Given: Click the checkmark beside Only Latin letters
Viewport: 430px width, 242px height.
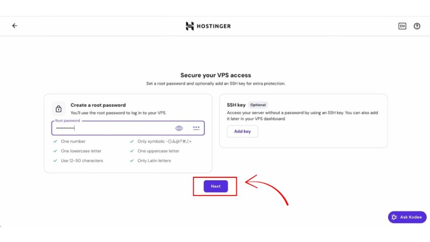Looking at the screenshot, I should (132, 161).
